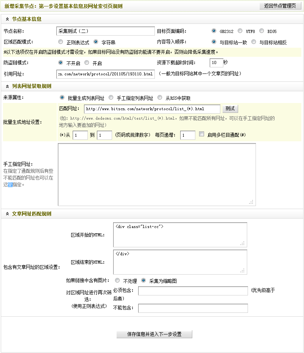The image size is (304, 353).
Task: Click the 节点名称 input field
Action: coord(105,31)
